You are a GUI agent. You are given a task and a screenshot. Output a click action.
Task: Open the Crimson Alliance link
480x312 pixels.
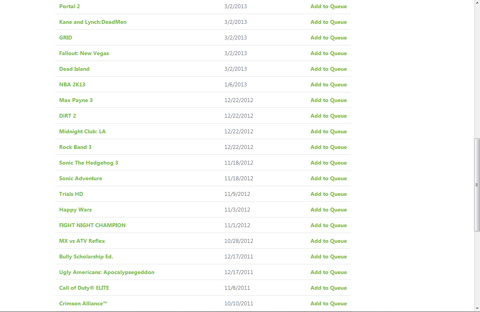click(x=83, y=303)
